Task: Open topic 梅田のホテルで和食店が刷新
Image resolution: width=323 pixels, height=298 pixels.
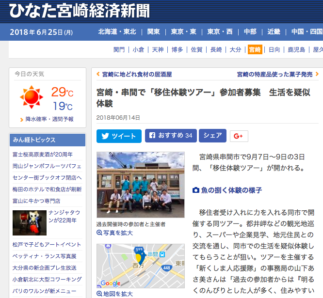Action: [47, 189]
